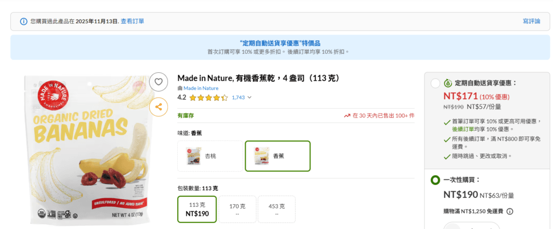Select the 113 克 package size

[197, 209]
